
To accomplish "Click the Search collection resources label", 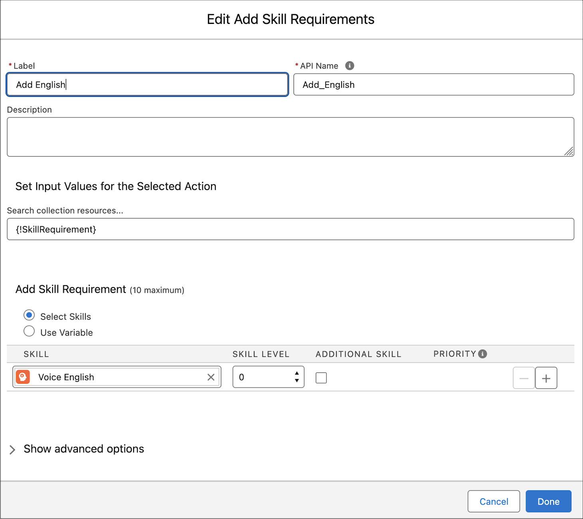I will 65,211.
